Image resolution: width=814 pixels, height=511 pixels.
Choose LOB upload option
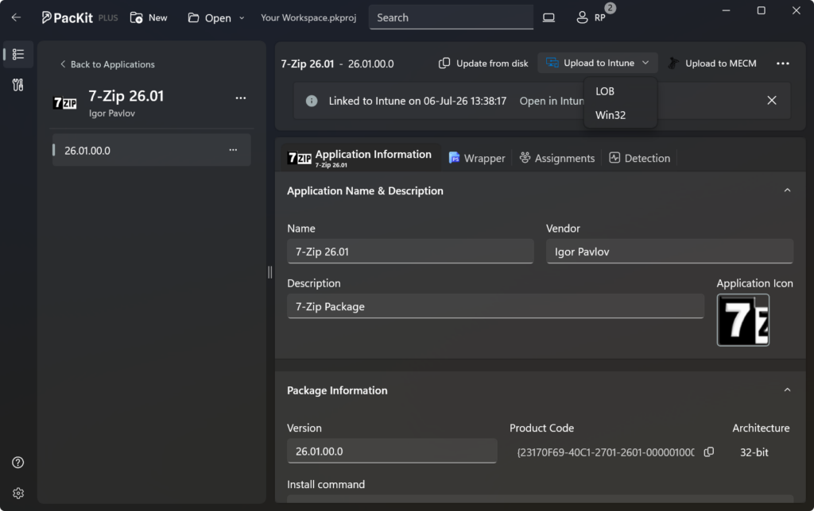[620, 91]
